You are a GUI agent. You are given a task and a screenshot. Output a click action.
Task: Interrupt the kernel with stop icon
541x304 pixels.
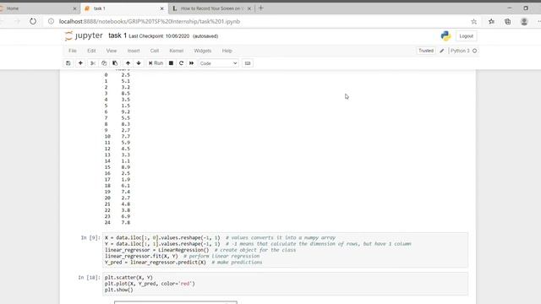click(171, 63)
